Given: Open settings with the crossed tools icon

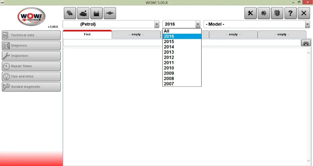Looking at the screenshot, I should tap(250, 13).
